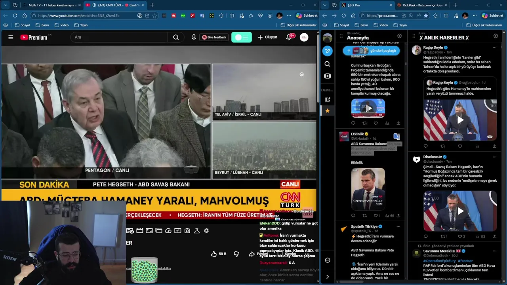Click the translate icon on the Etkinlik post
Image resolution: width=507 pixels, height=285 pixels.
pyautogui.click(x=396, y=136)
